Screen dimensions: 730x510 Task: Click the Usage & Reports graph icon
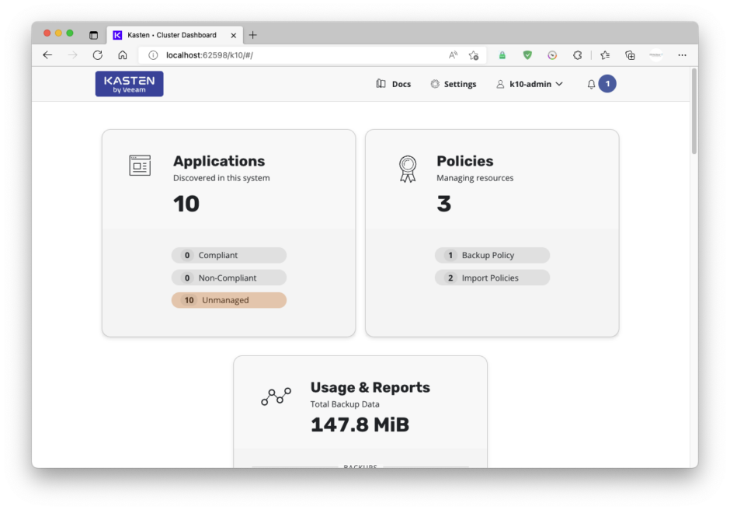coord(276,396)
